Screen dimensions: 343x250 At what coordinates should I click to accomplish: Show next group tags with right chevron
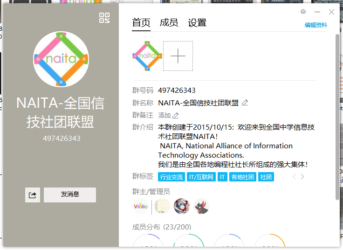click(x=302, y=177)
